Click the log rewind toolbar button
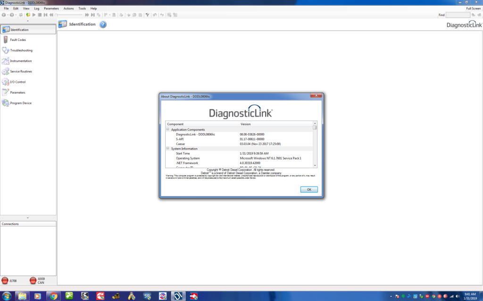Screen dimensions: 483x301 coord(51,15)
